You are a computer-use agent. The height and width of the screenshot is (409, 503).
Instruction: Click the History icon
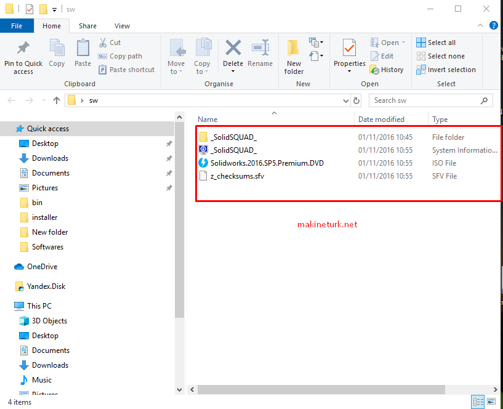click(x=375, y=70)
